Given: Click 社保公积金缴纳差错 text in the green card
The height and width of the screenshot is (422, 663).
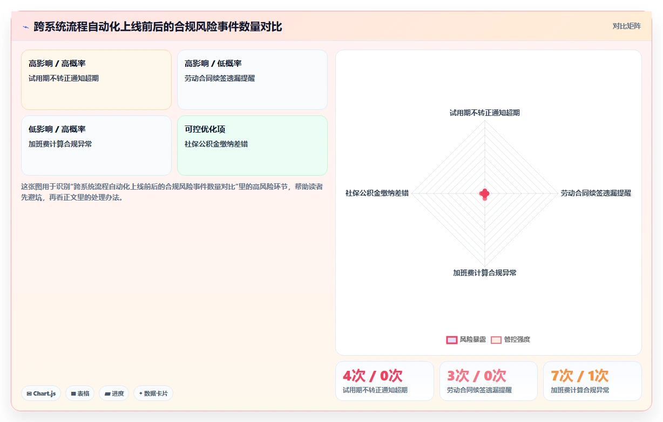Looking at the screenshot, I should 217,144.
